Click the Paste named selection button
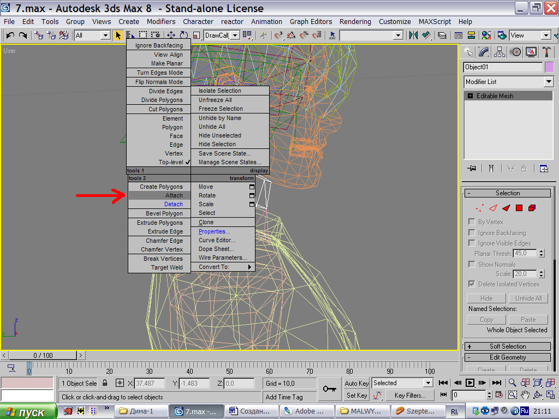The height and width of the screenshot is (419, 559). pos(528,320)
